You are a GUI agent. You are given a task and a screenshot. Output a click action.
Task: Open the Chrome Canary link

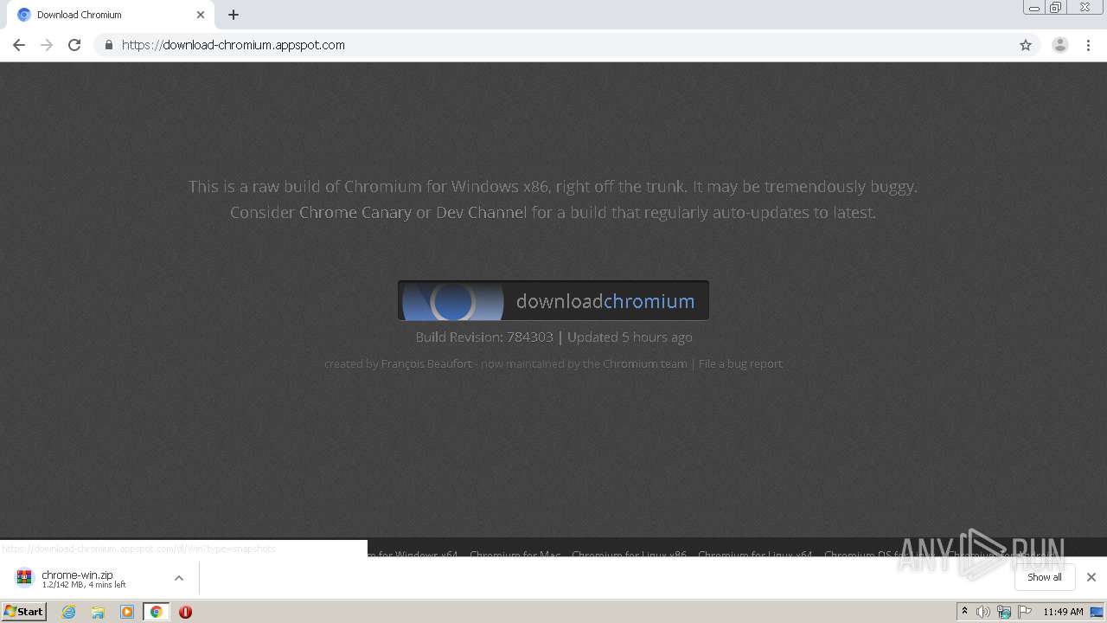point(355,212)
